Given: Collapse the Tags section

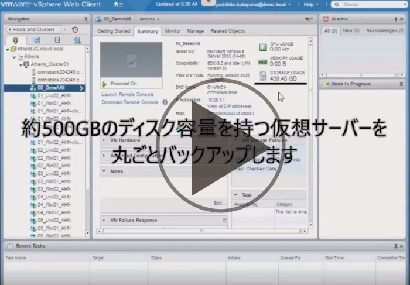Looking at the screenshot, I should click(235, 195).
